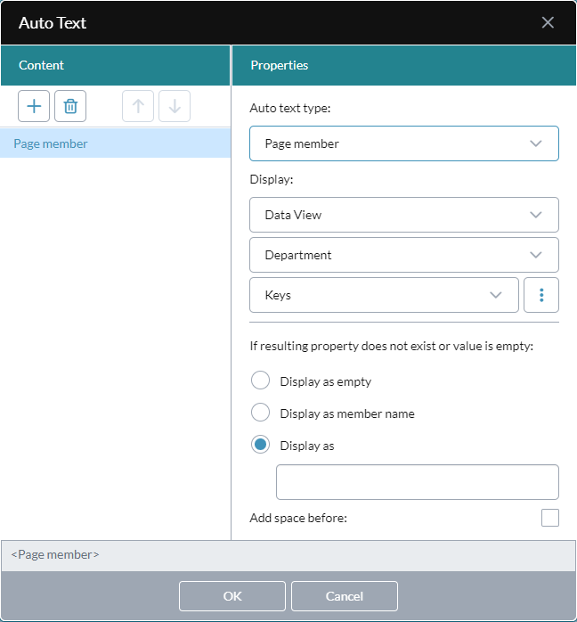Click the Properties panel header
The height and width of the screenshot is (622, 577).
point(404,65)
